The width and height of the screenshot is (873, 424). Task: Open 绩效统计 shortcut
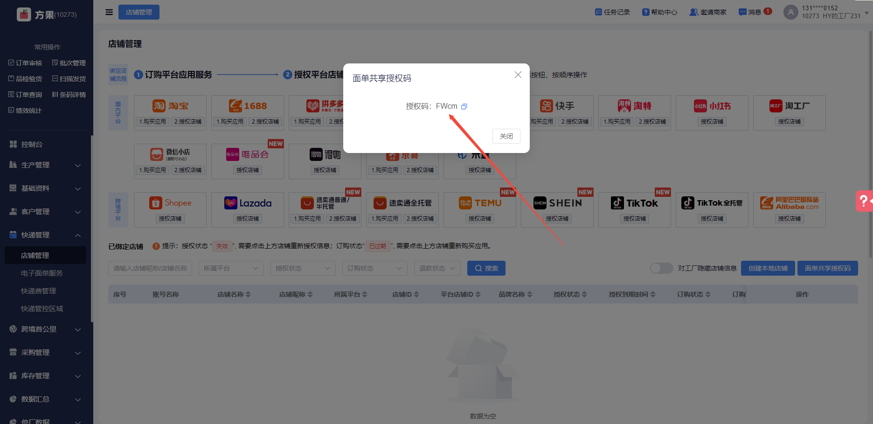pyautogui.click(x=25, y=111)
